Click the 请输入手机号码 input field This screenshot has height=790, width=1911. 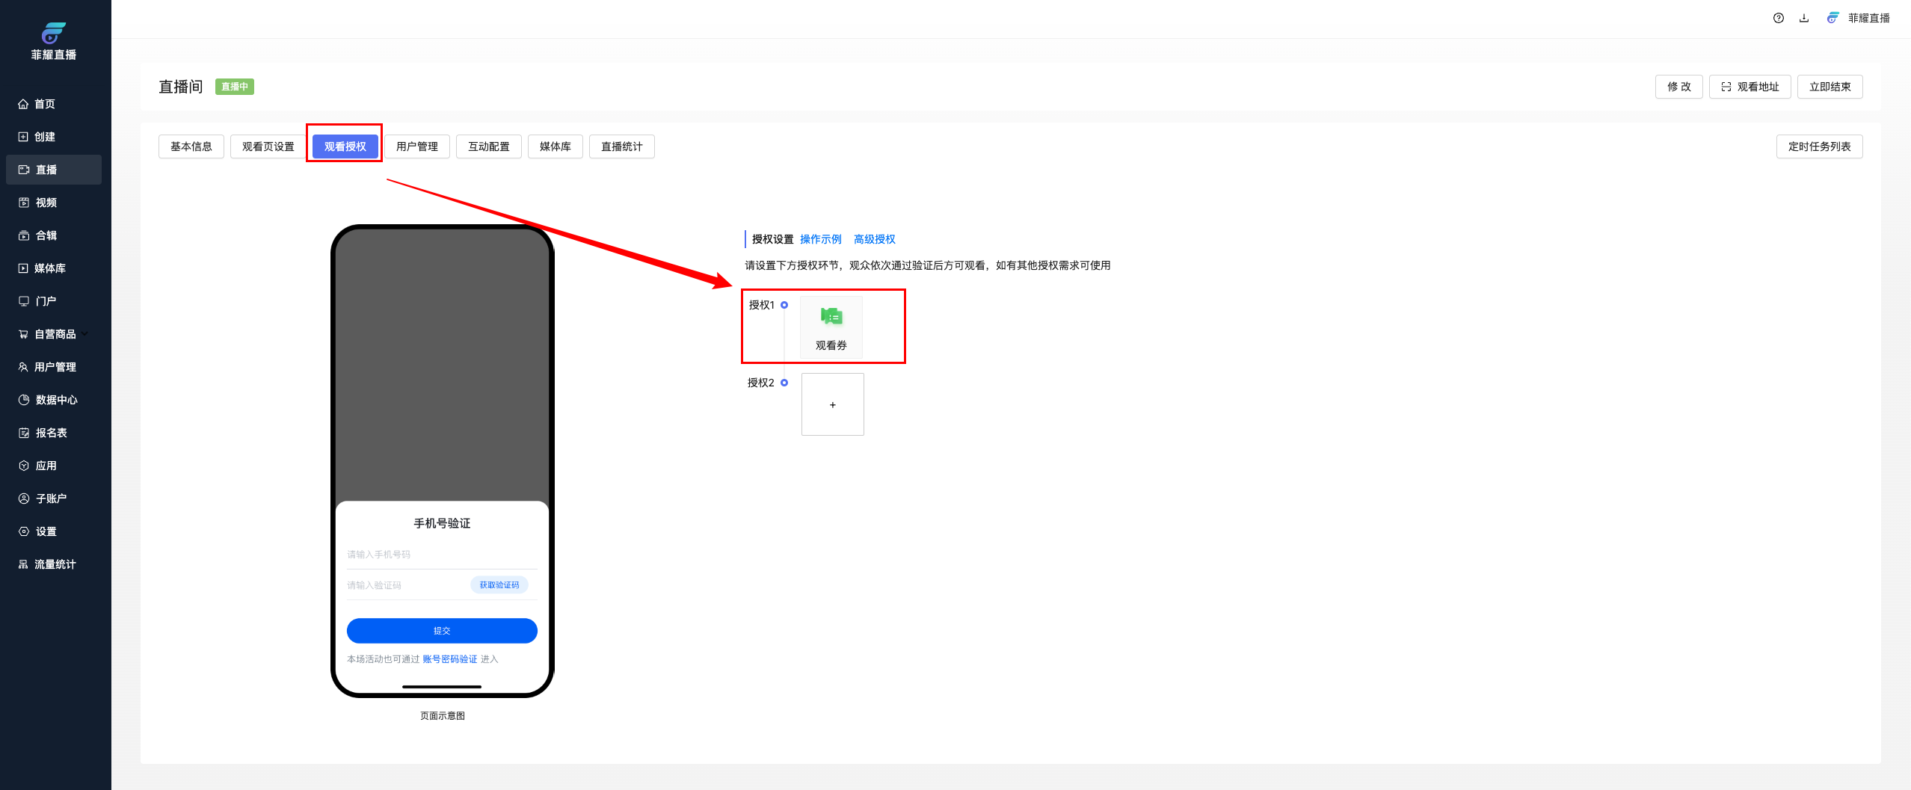441,555
